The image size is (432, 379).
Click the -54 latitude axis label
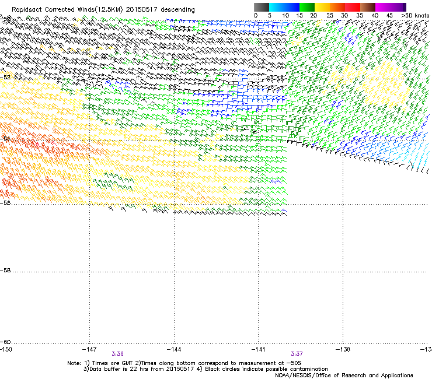(x=5, y=138)
